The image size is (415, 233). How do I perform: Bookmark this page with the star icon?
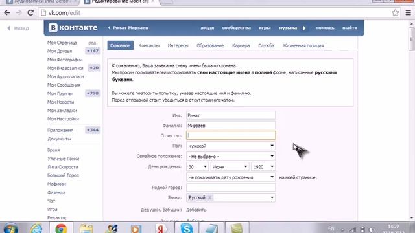395,13
